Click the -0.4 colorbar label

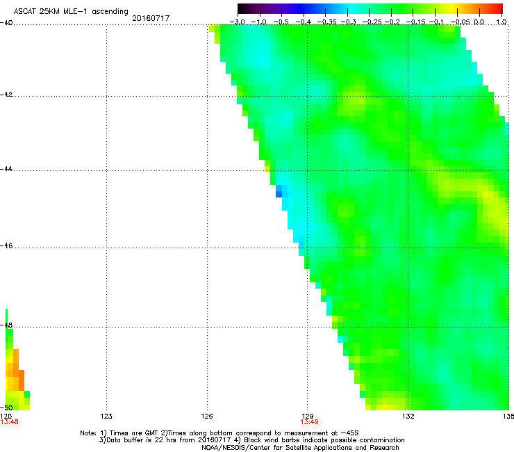coord(303,22)
